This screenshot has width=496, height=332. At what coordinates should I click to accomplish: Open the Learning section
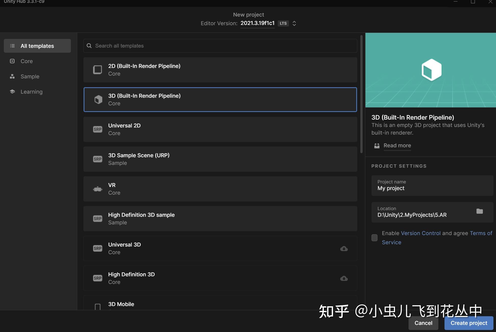coord(31,92)
